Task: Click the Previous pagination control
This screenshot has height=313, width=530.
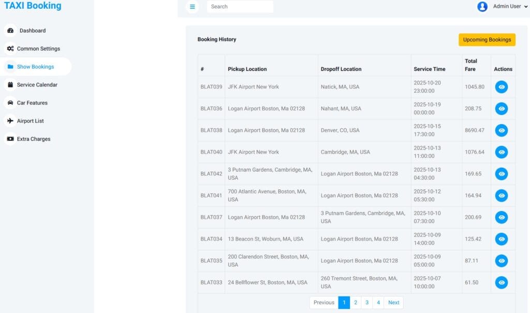Action: (323, 302)
